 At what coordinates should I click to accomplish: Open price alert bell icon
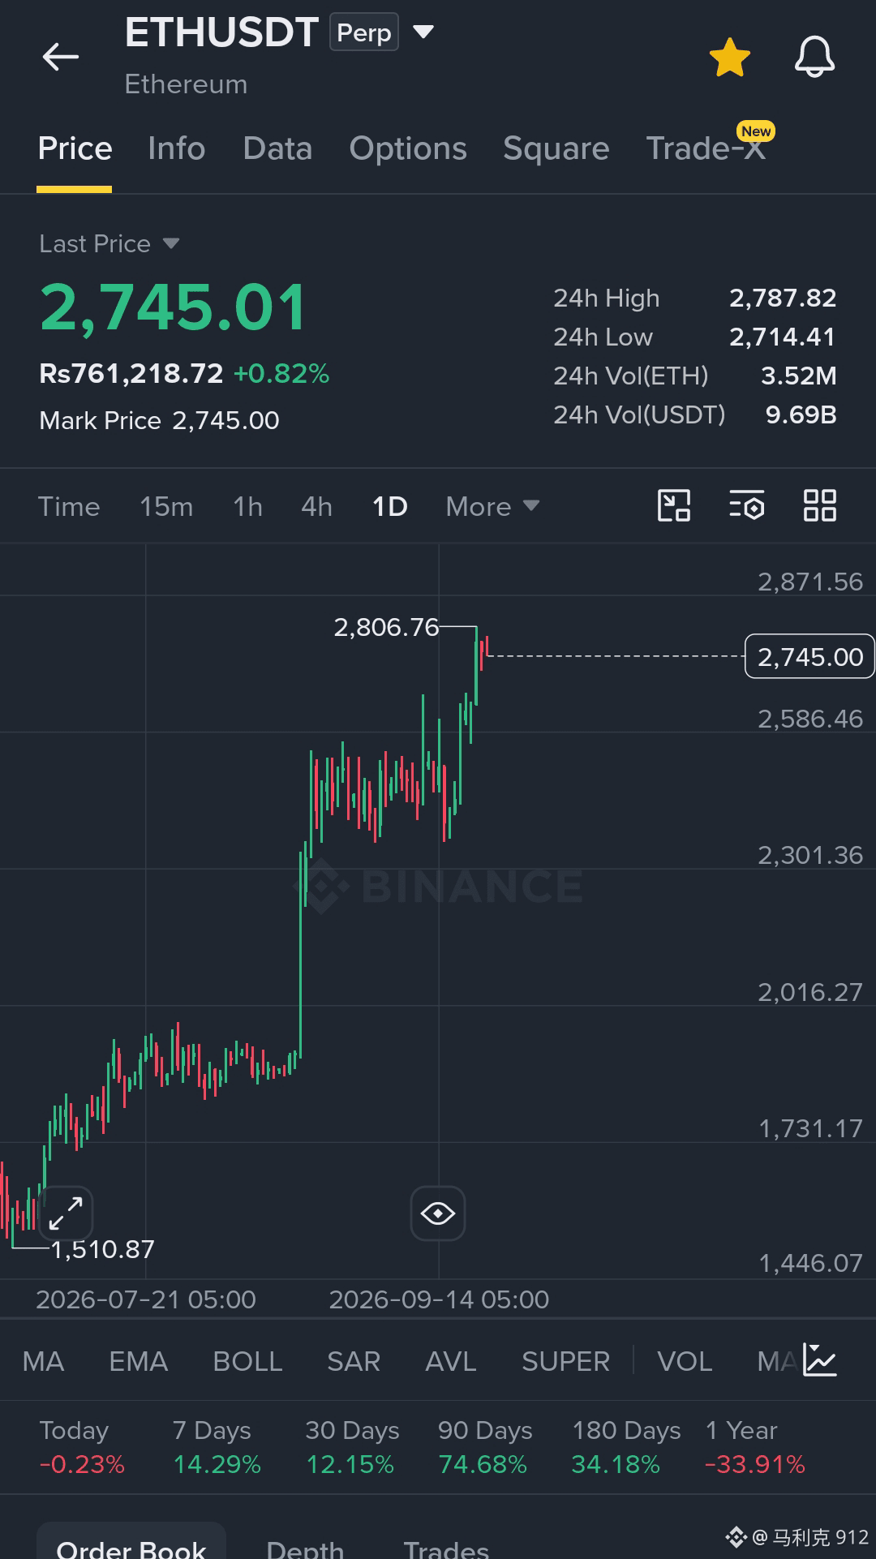click(x=814, y=57)
